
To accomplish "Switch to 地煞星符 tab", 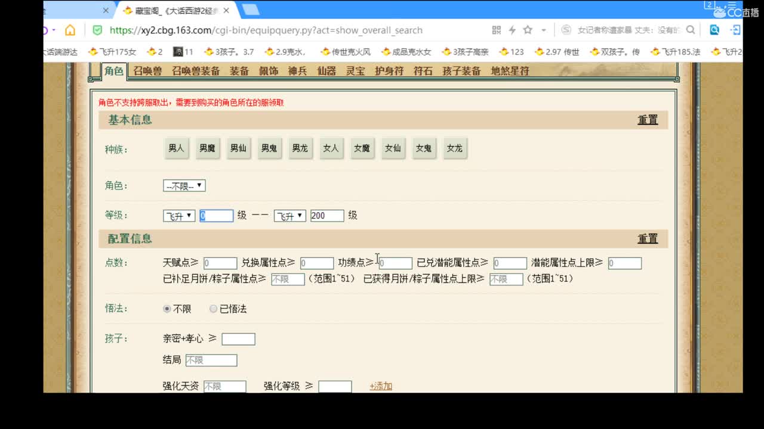I will tap(510, 71).
